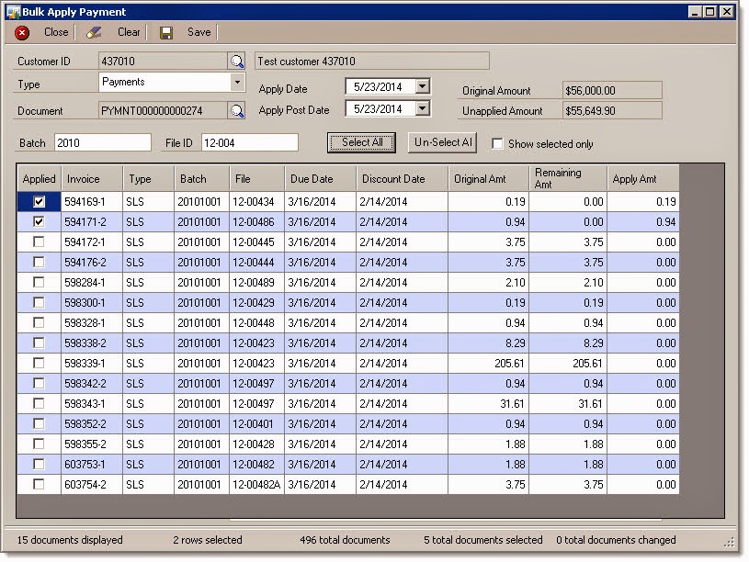Screen dimensions: 749x562
Task: Click the floppy disk Save icon
Action: (166, 32)
